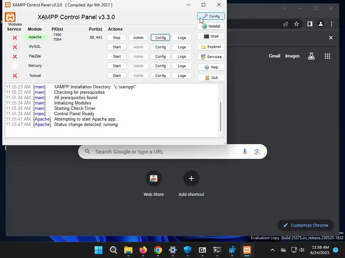Image resolution: width=345 pixels, height=258 pixels.
Task: Close the Chrome info bar with X
Action: tap(331, 38)
